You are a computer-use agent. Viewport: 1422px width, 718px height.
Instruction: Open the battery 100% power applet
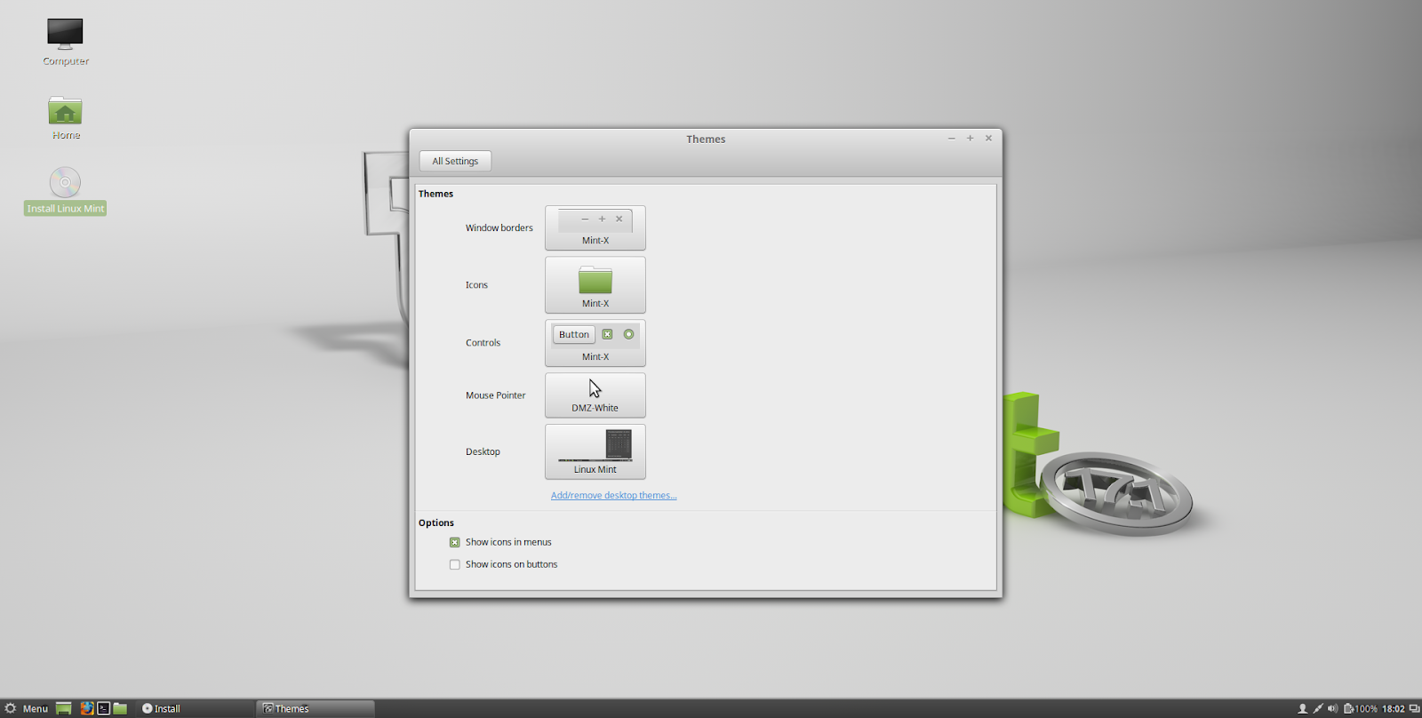tap(1360, 708)
